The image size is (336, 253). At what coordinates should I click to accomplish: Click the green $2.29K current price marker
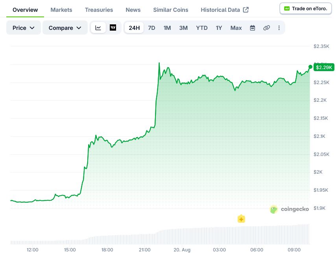point(324,68)
